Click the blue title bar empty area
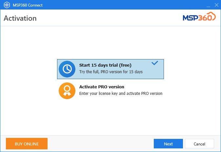221x152 pixels. point(120,5)
